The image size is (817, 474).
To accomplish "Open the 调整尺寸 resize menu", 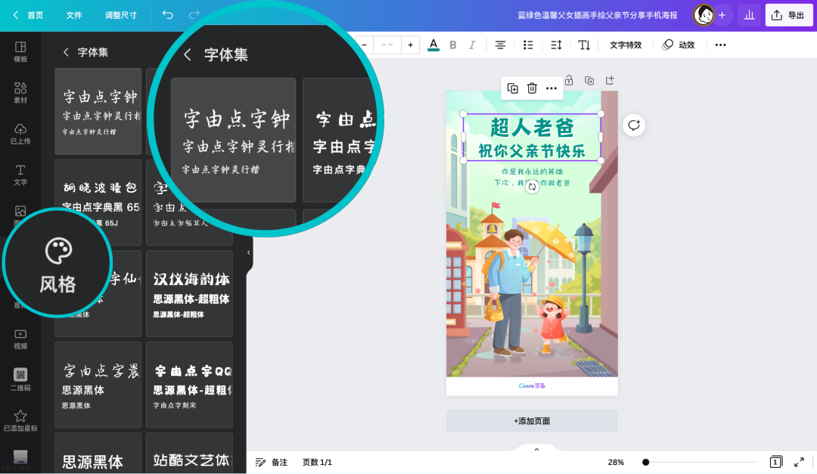I will point(120,15).
